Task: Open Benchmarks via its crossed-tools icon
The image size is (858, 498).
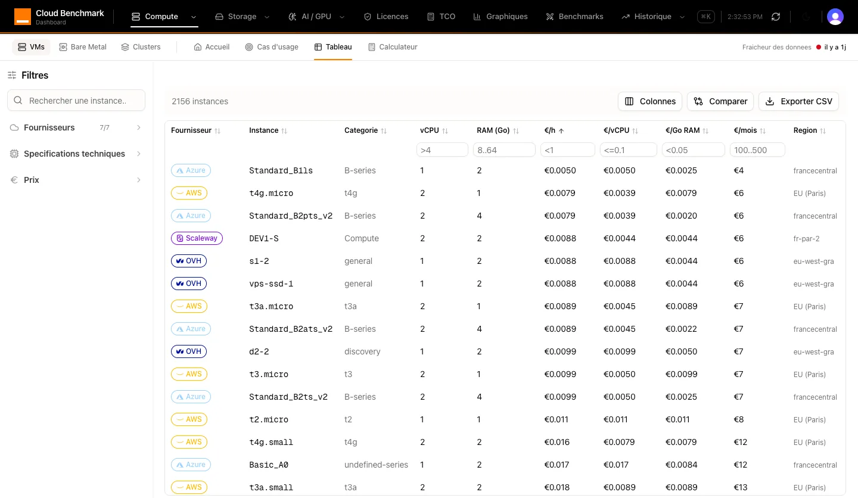Action: pyautogui.click(x=550, y=17)
